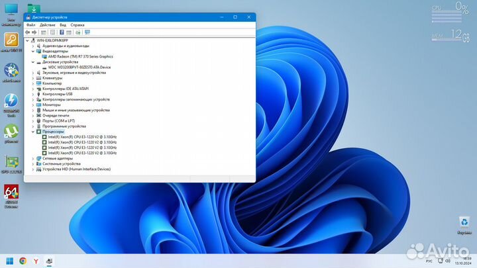The image size is (477, 268).
Task: Select AMD Radeon R7 370 Series Graphics
Action: [80, 56]
